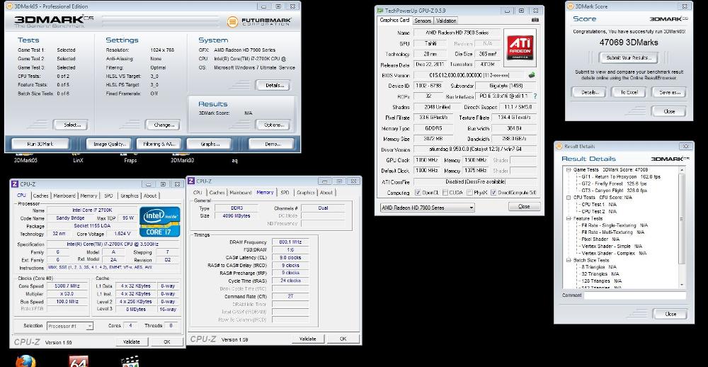
Task: Click the Run 3DMark button
Action: pos(40,144)
